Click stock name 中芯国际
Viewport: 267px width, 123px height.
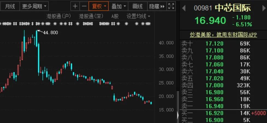(233, 8)
